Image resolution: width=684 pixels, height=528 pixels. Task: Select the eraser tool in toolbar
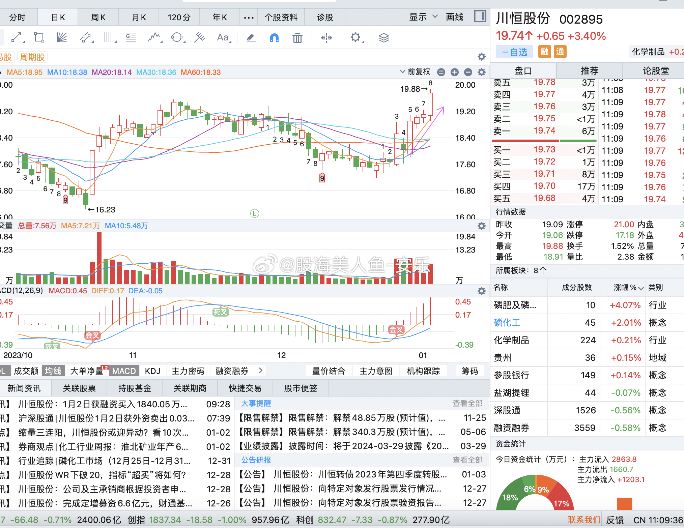(251, 37)
